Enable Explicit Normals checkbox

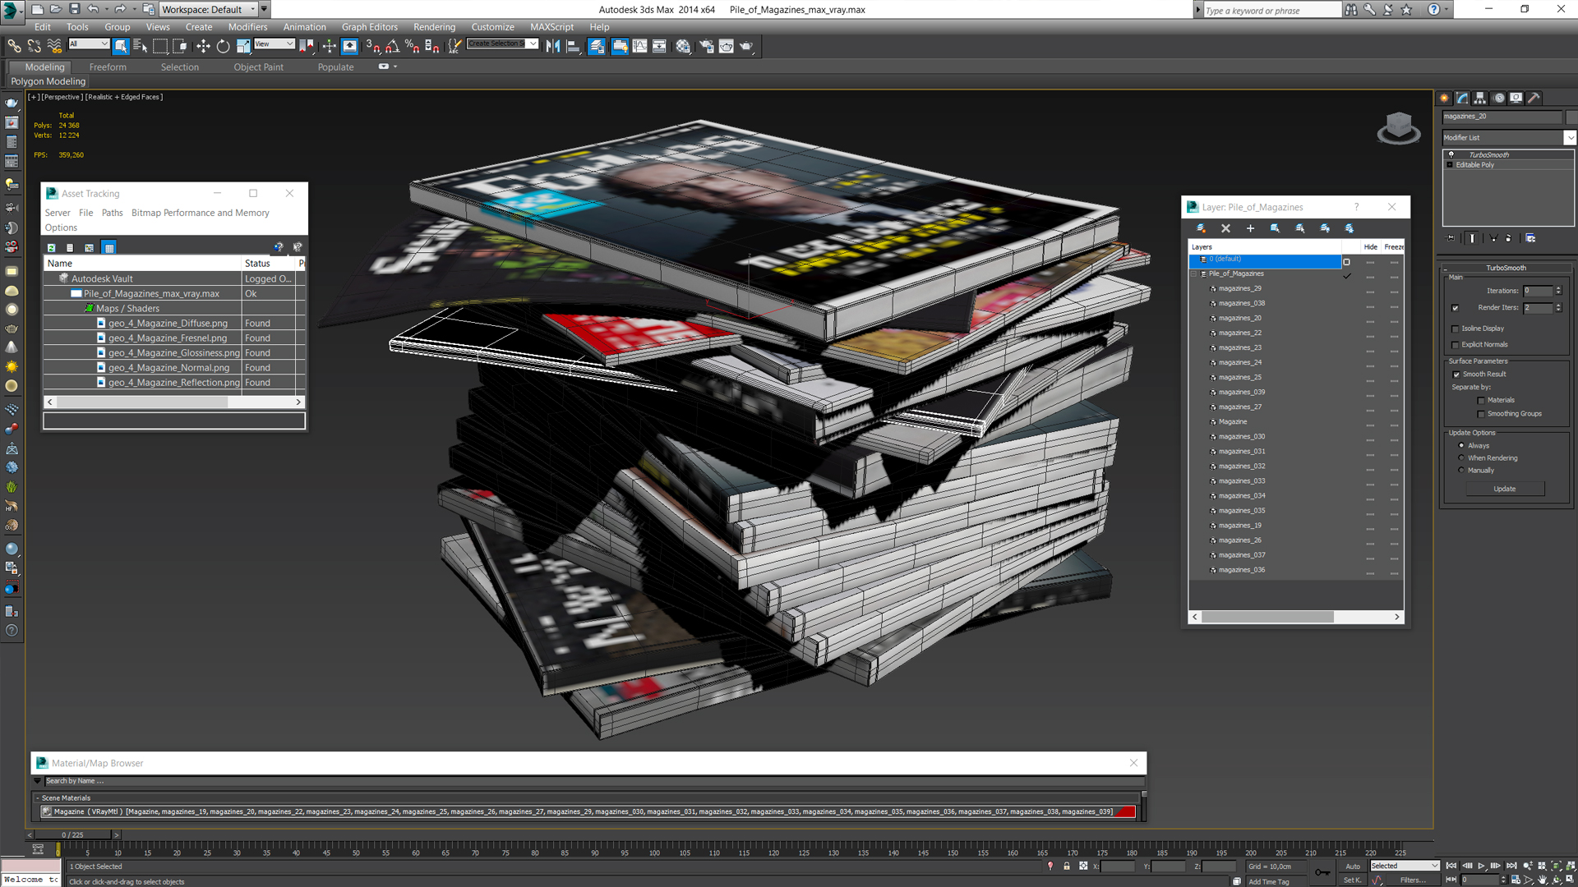1456,345
